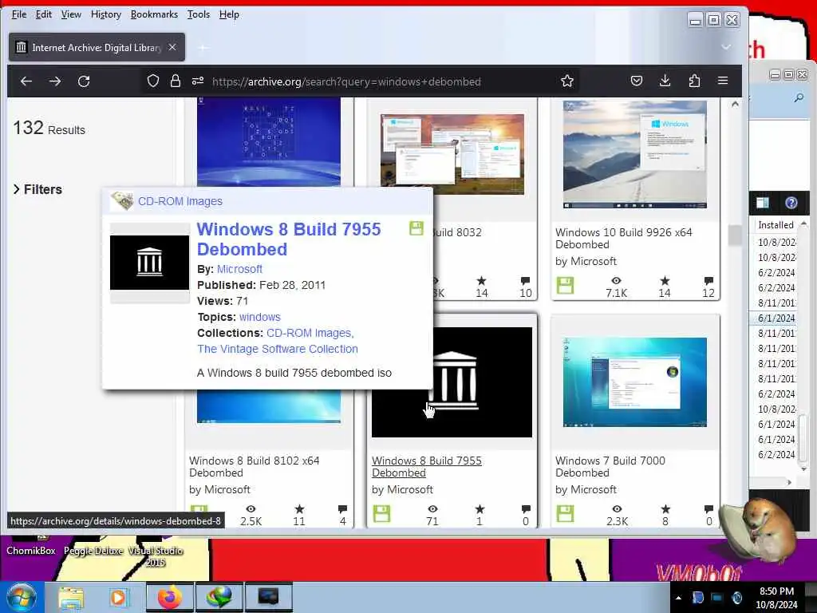Open the Help menu
Screen dimensions: 817x613
point(229,14)
